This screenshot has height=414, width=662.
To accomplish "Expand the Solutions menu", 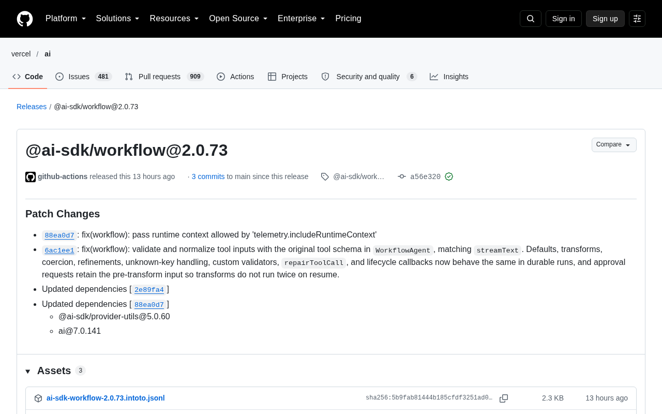I will (118, 19).
